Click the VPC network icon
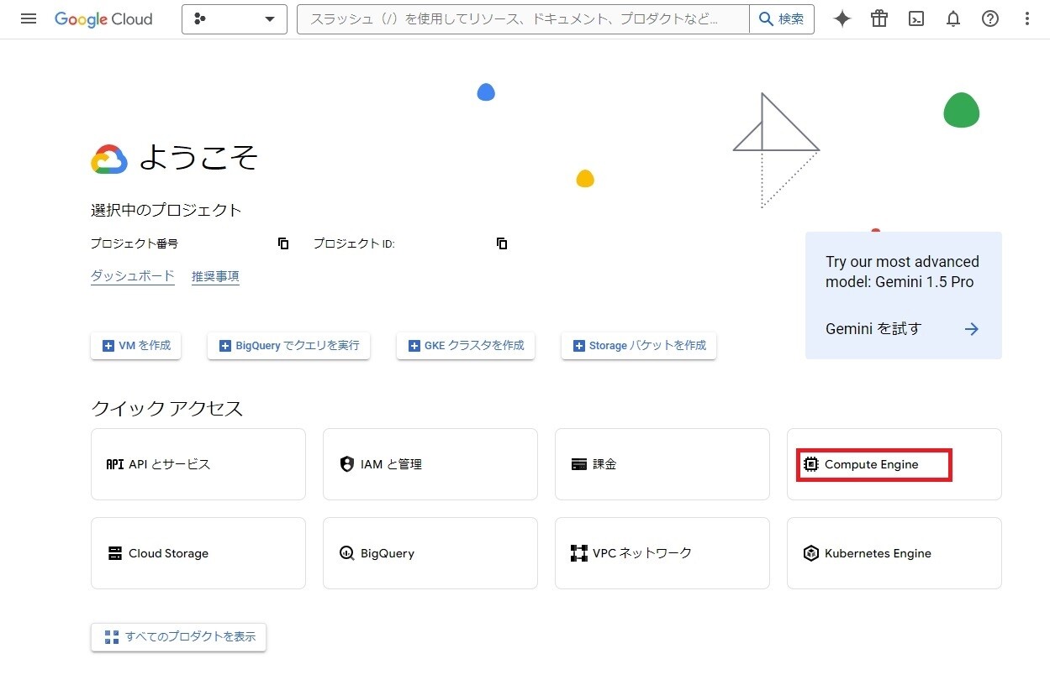This screenshot has height=685, width=1050. [x=578, y=553]
